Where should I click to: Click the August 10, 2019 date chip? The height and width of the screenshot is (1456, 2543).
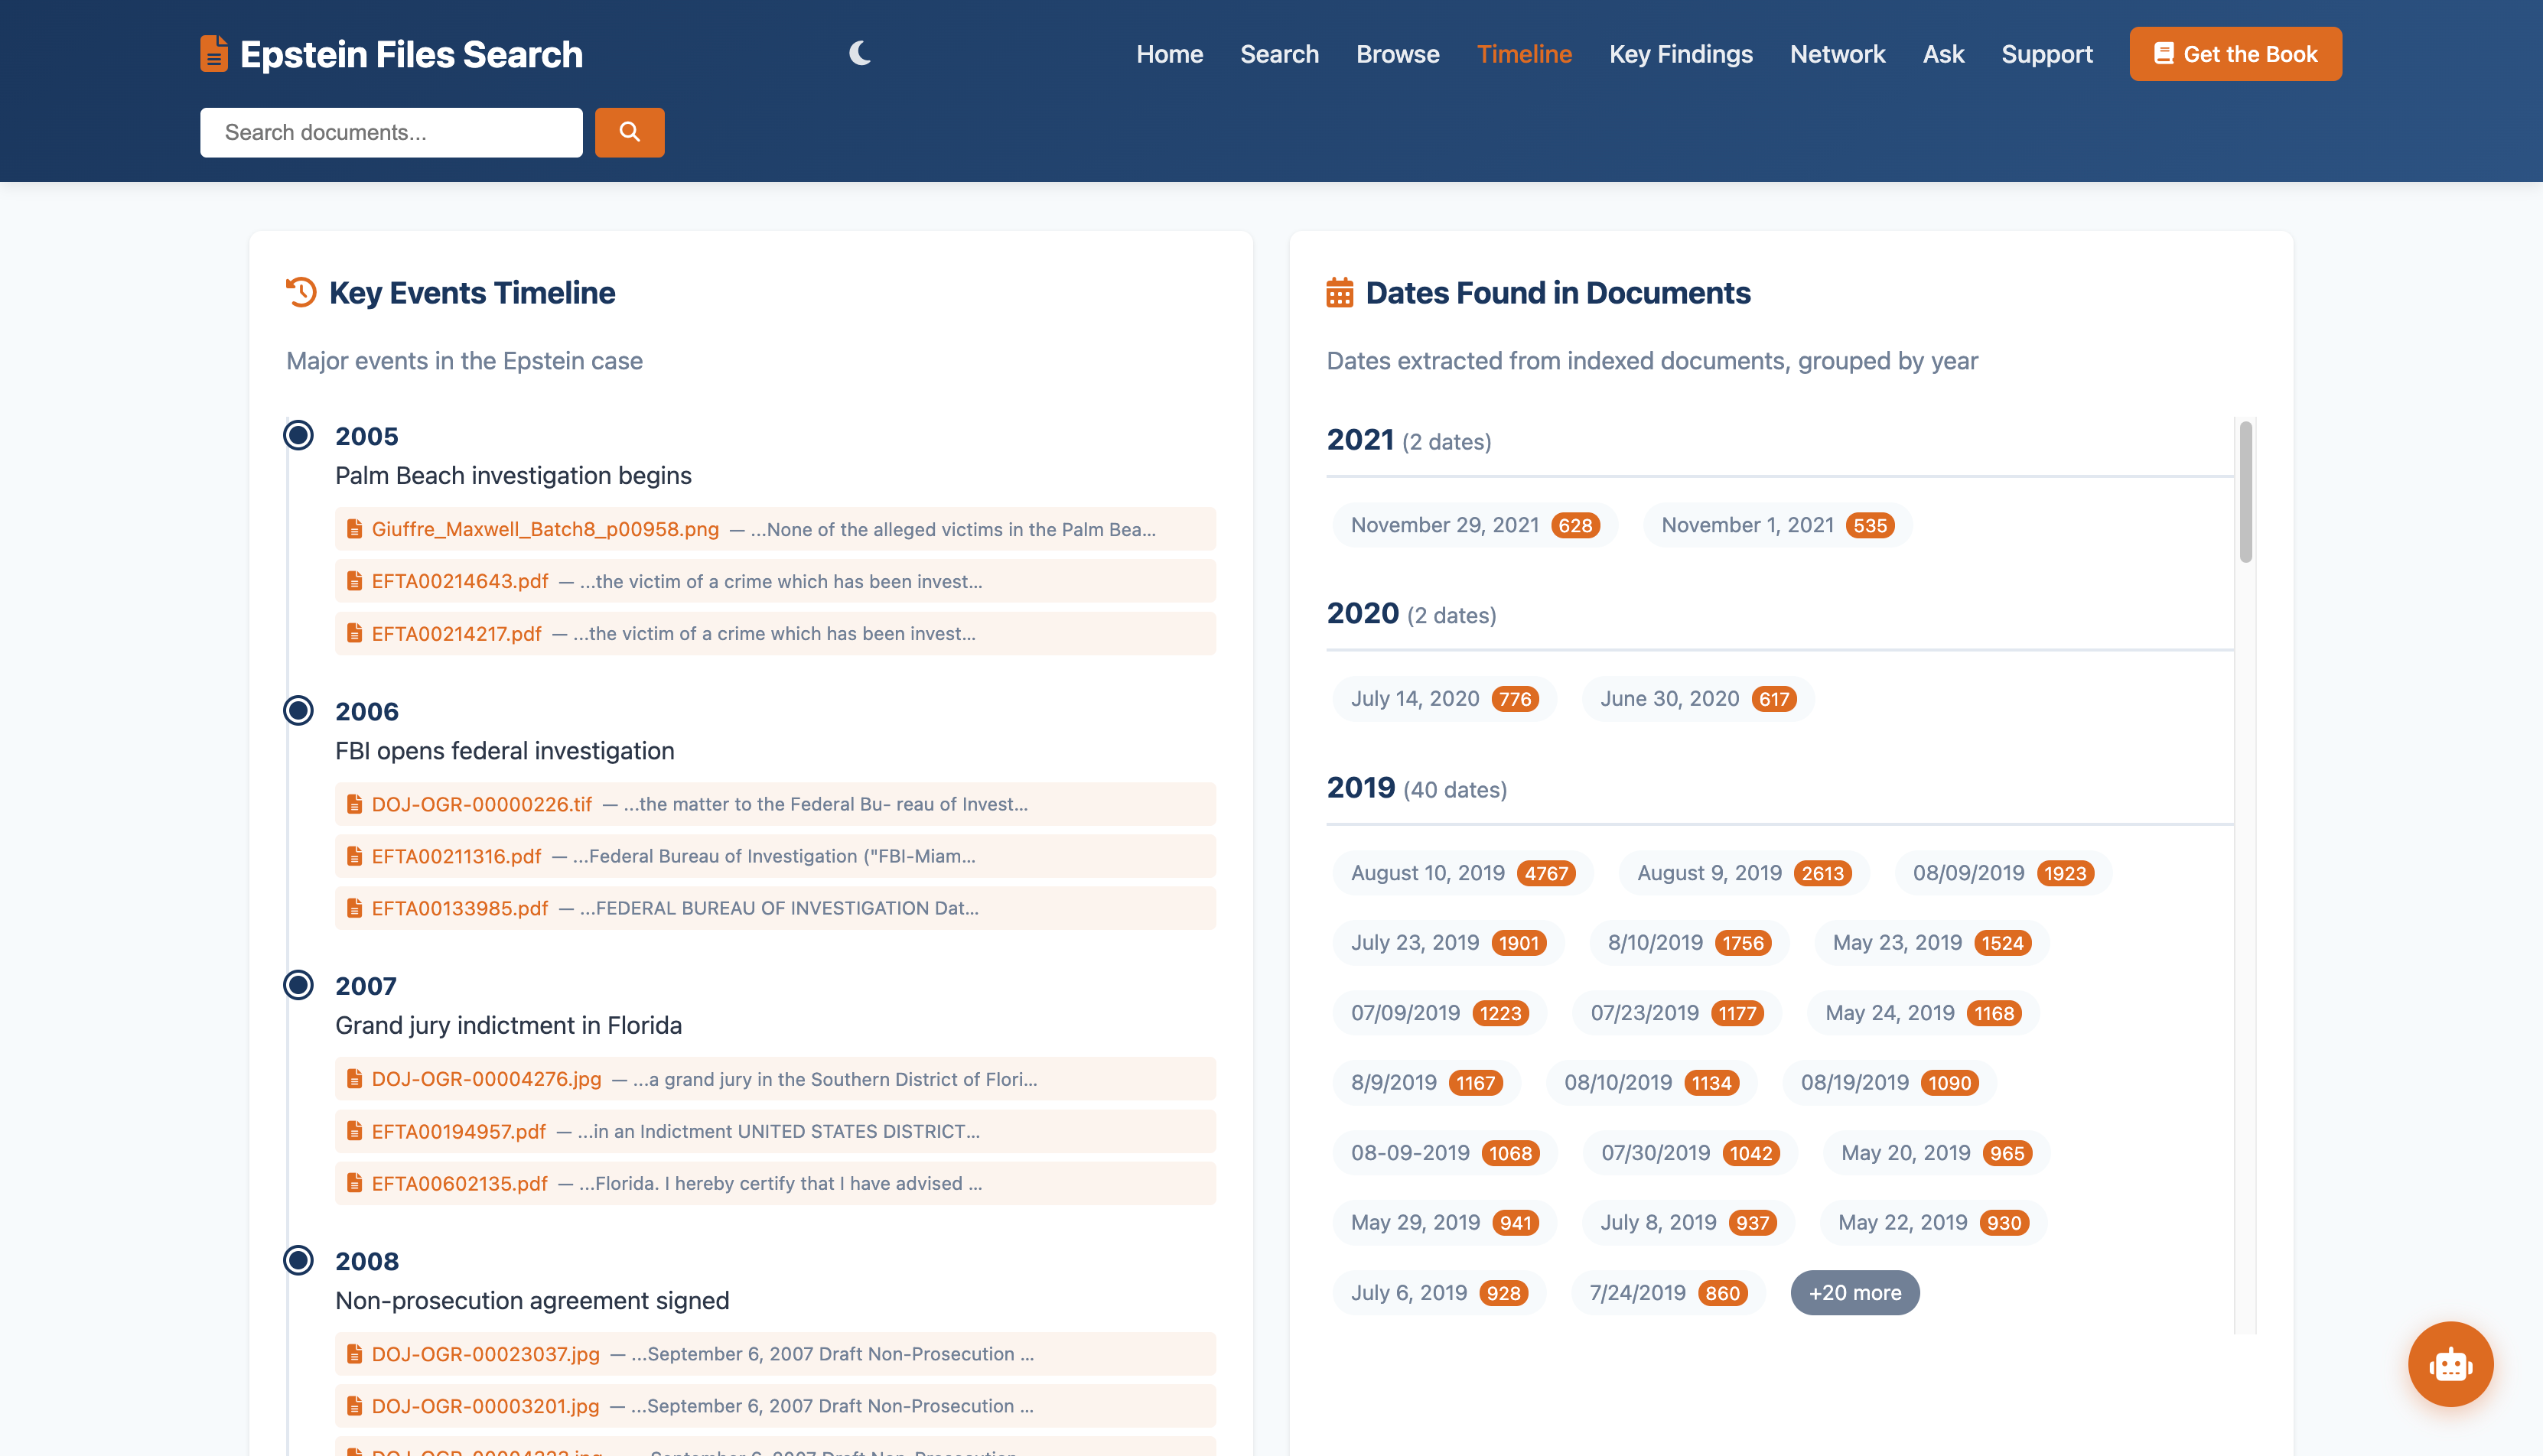pos(1461,873)
